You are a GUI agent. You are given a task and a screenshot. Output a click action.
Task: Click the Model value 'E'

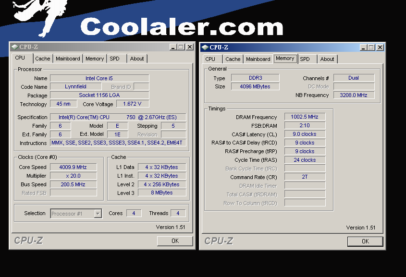tap(118, 126)
